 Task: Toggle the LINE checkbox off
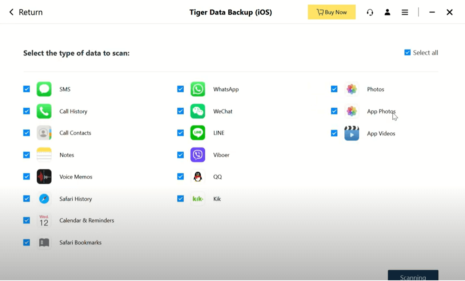[180, 133]
